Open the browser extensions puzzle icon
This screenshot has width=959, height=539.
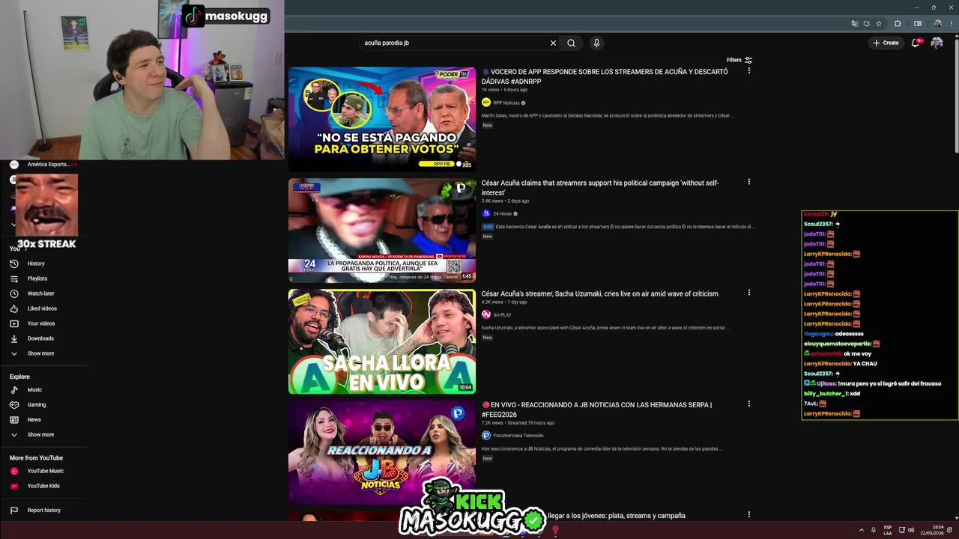click(x=898, y=23)
